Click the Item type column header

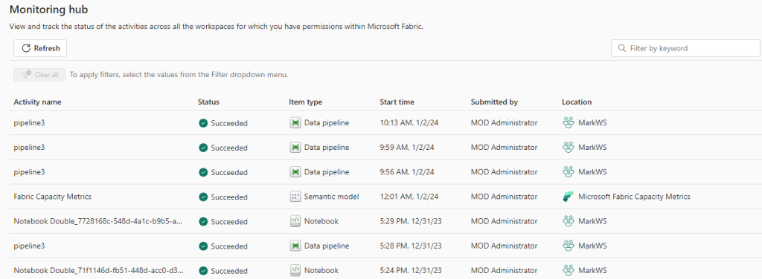(305, 102)
